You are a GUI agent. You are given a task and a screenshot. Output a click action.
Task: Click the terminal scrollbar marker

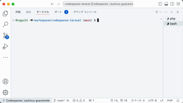click(x=161, y=19)
